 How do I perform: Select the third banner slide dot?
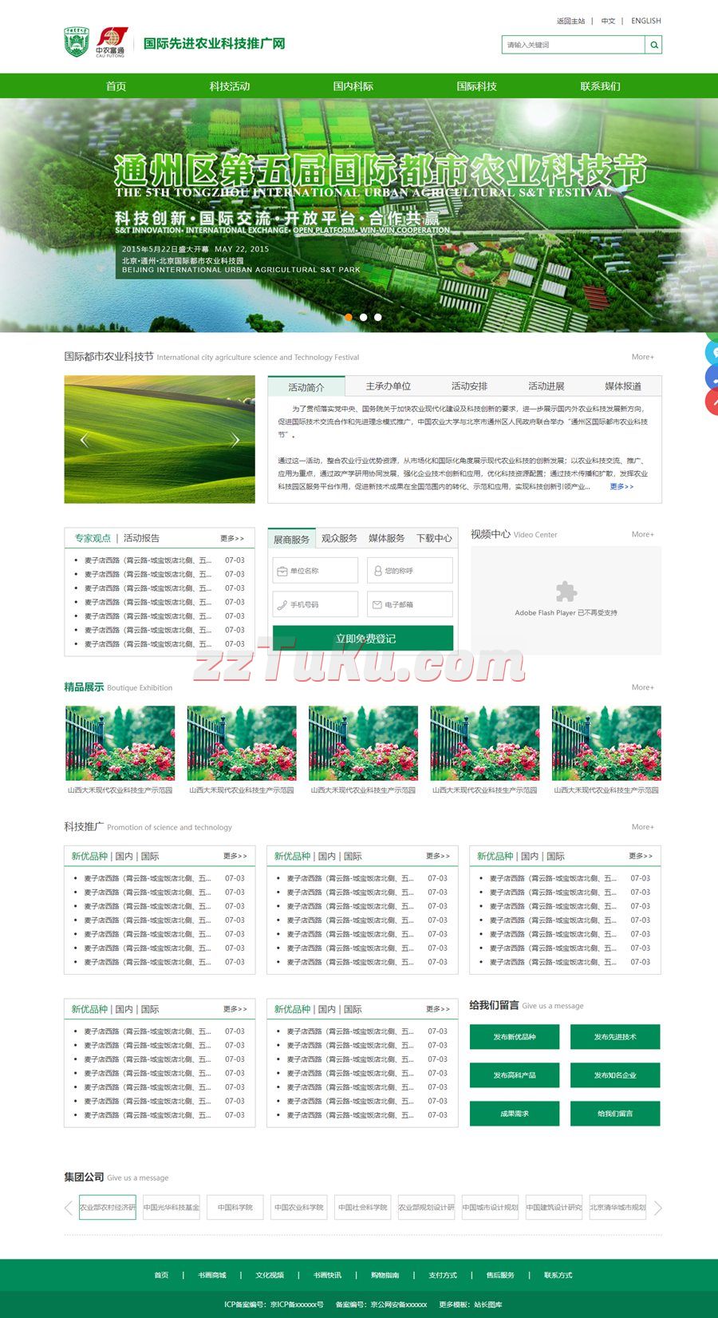coord(377,317)
